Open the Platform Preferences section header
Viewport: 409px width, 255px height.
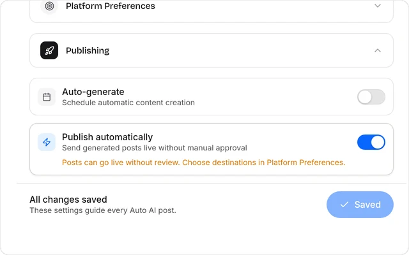212,10
